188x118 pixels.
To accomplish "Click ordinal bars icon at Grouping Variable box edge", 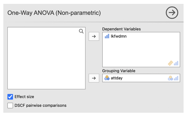I will [x=176, y=78].
